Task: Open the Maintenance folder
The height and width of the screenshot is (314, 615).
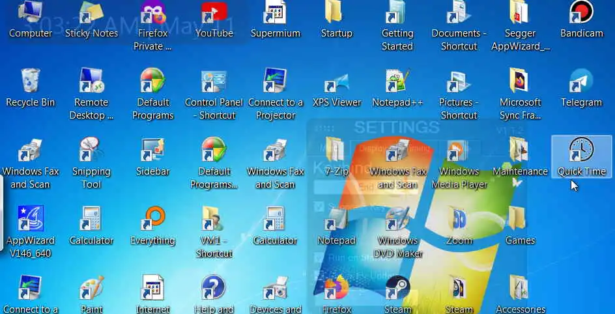Action: tap(519, 150)
